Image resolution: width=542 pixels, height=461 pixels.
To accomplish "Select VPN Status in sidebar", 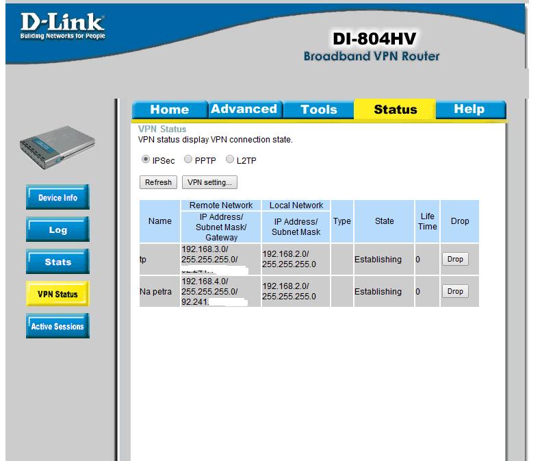I will point(57,294).
